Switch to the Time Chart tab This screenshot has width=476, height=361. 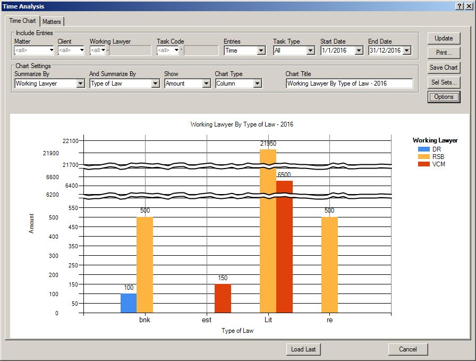tap(22, 21)
